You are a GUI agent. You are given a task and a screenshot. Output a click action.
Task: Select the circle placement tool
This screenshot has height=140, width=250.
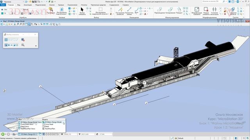pos(141,8)
